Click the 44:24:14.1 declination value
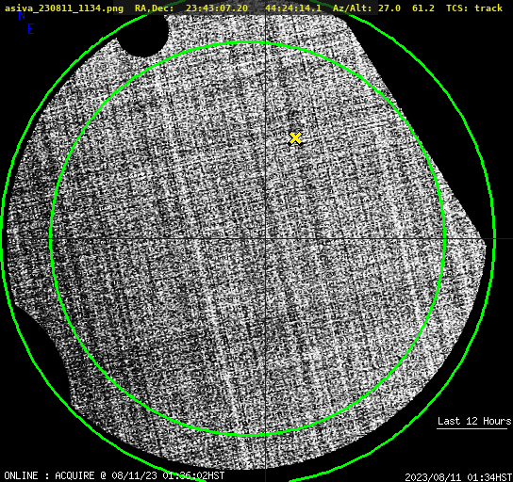Viewport: 513px width, 482px height. (293, 8)
